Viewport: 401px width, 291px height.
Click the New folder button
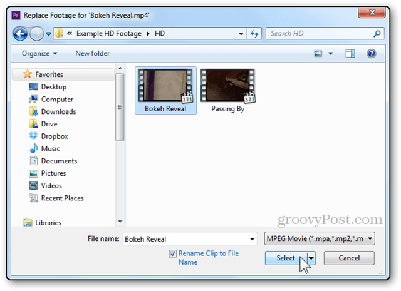click(x=92, y=53)
